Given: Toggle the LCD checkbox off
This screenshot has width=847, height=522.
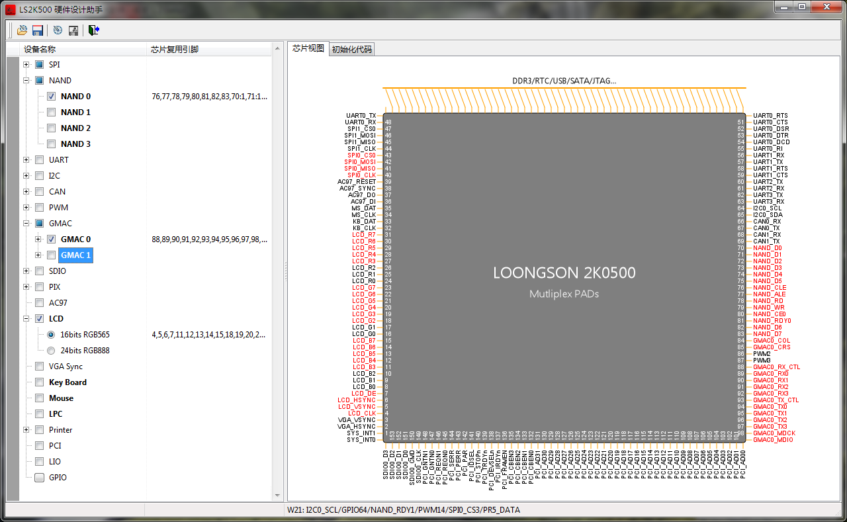Looking at the screenshot, I should click(x=39, y=319).
